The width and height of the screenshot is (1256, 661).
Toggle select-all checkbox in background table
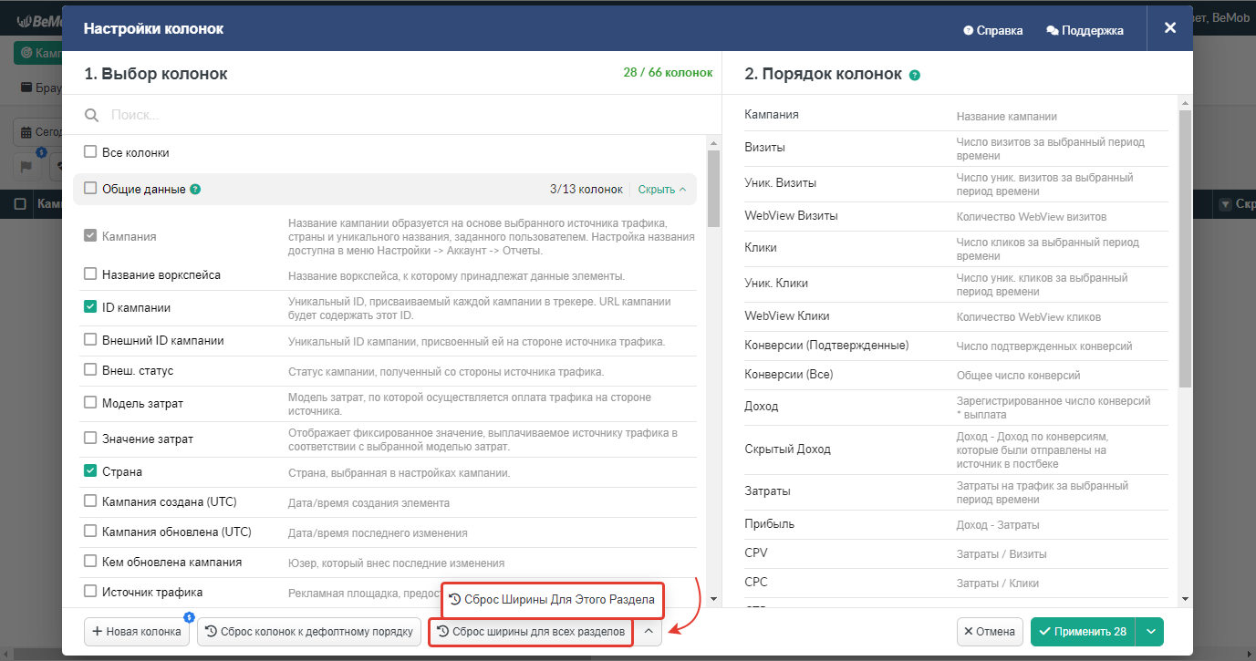pos(20,204)
